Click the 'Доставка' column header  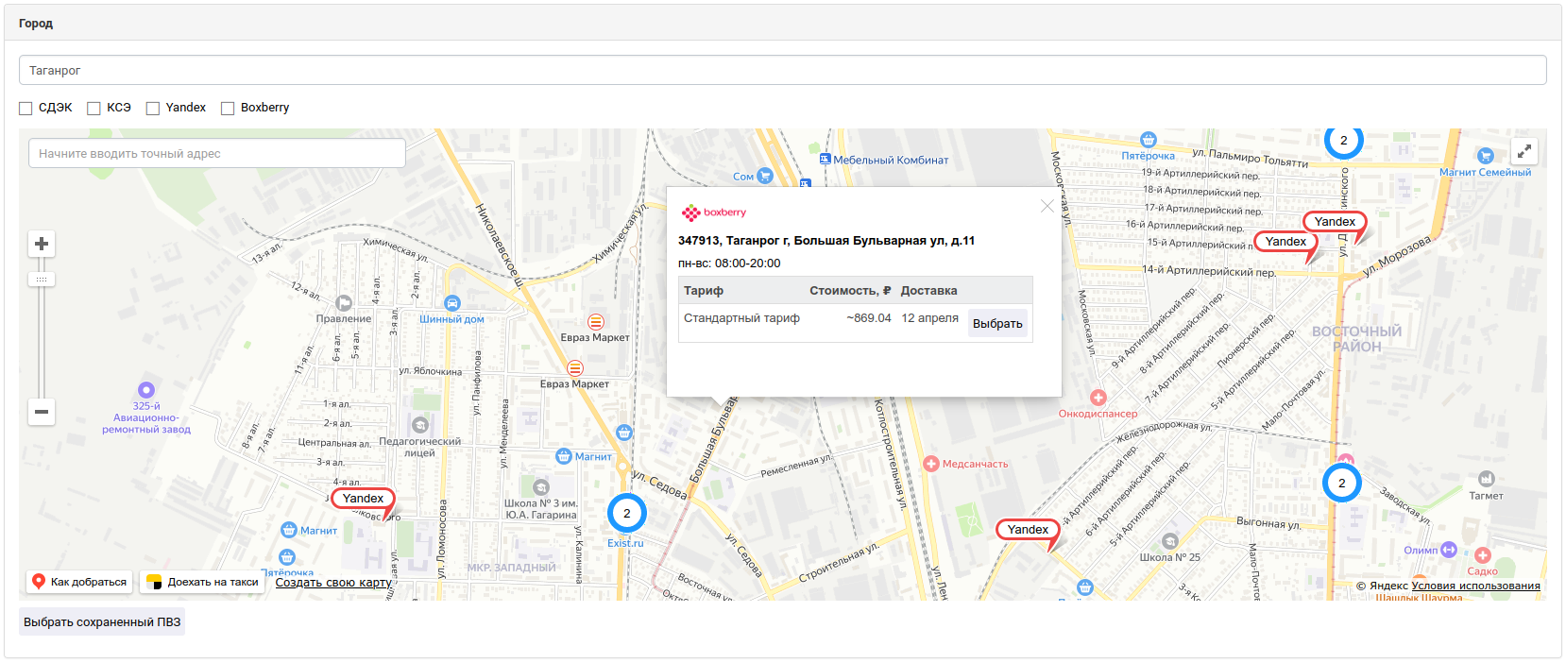928,291
